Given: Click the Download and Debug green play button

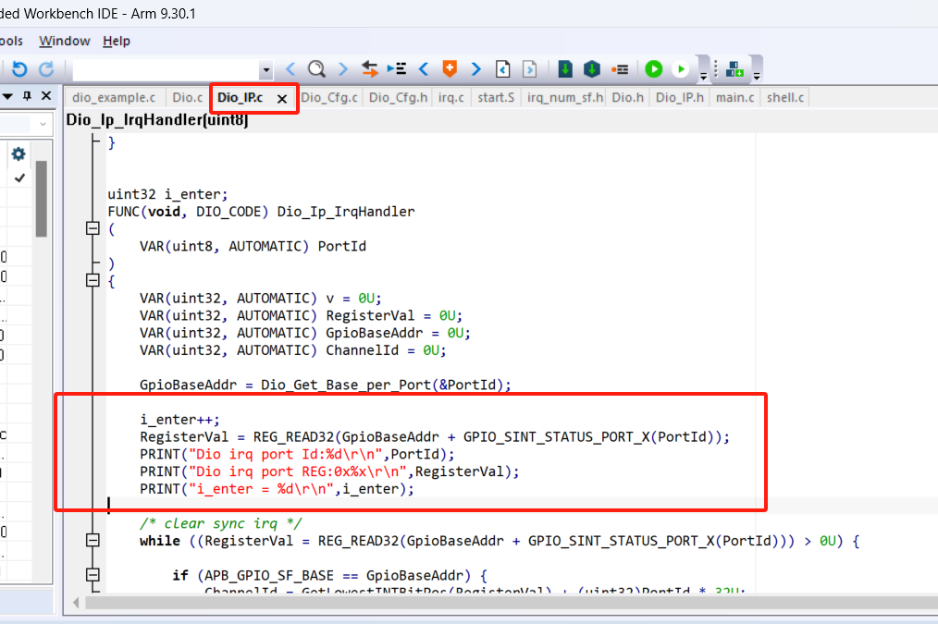Looking at the screenshot, I should pos(654,69).
